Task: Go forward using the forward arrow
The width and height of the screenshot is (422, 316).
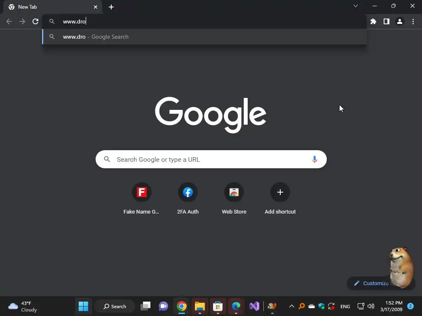Action: click(22, 21)
